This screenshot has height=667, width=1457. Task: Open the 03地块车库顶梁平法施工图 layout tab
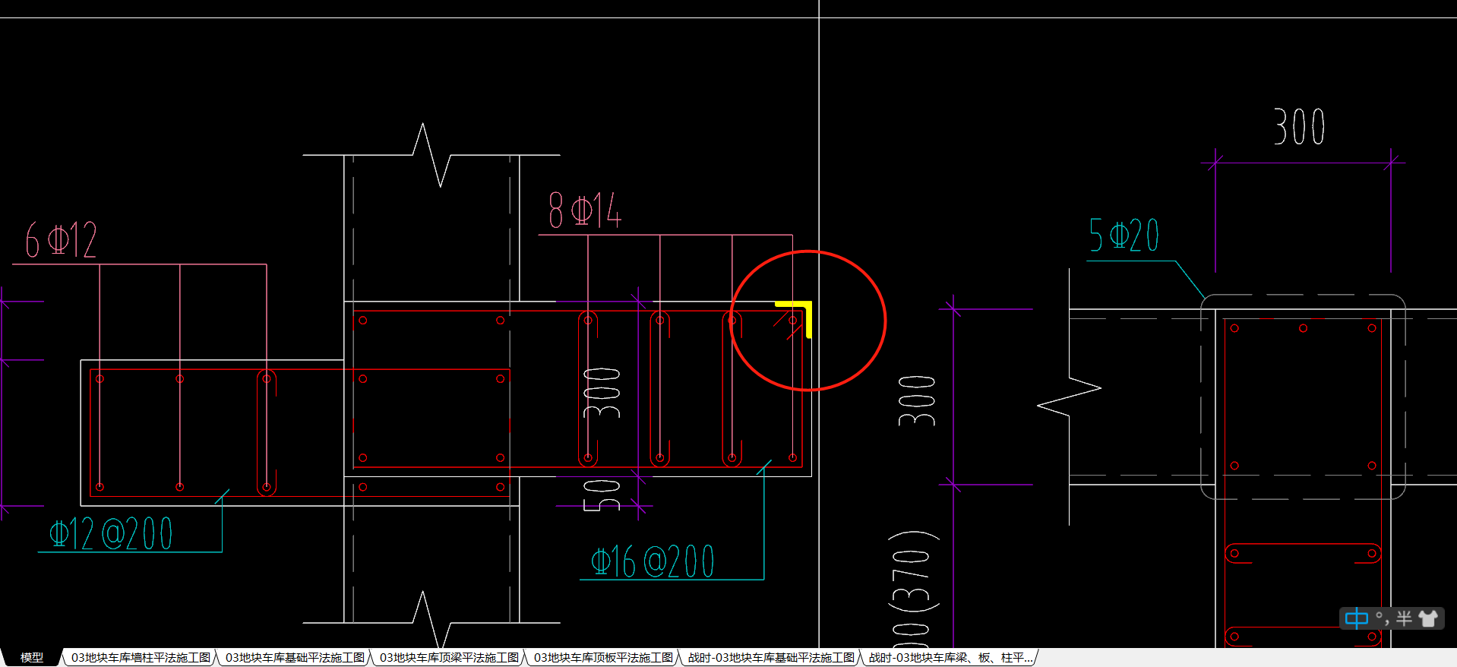pos(449,657)
